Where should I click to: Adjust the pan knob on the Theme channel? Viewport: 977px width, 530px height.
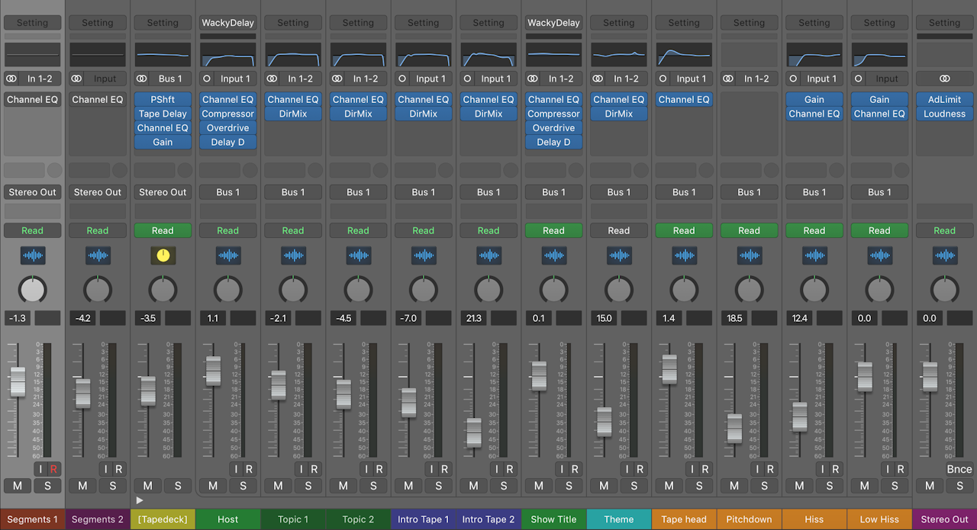tap(618, 290)
